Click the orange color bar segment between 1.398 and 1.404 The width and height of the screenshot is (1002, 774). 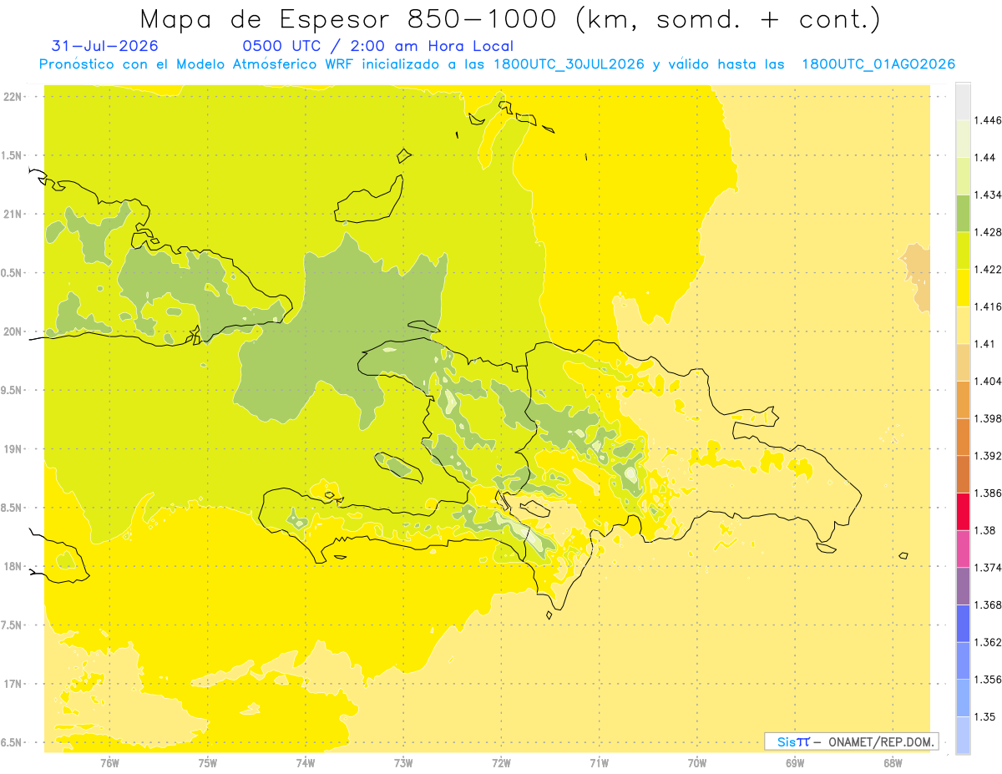click(x=963, y=399)
